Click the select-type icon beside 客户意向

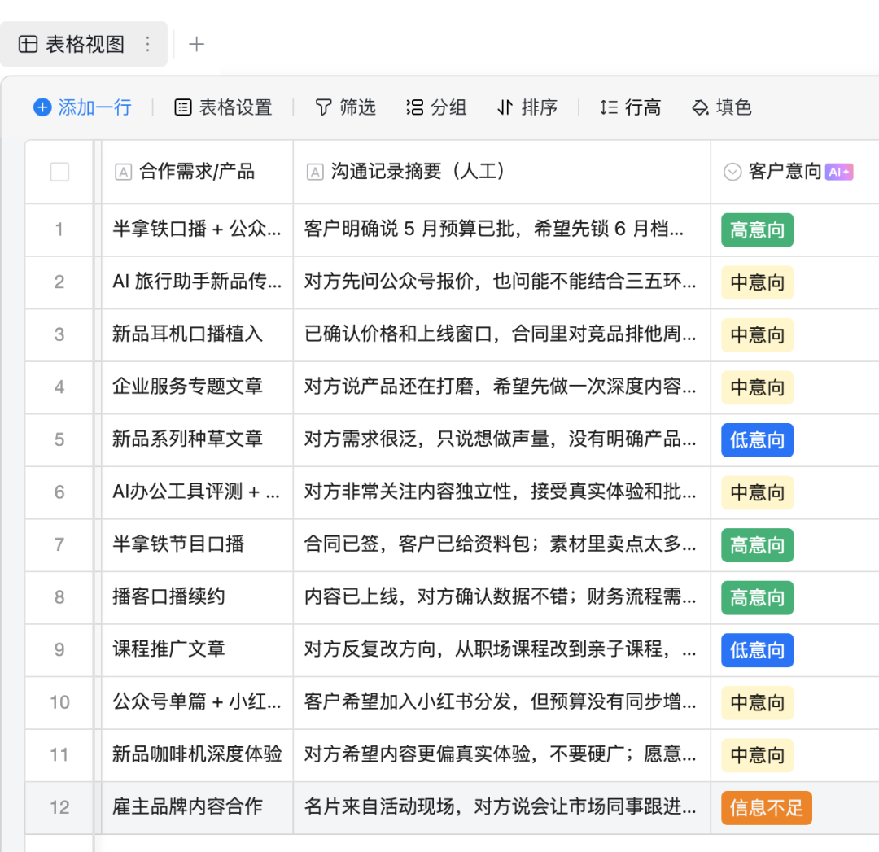click(732, 172)
